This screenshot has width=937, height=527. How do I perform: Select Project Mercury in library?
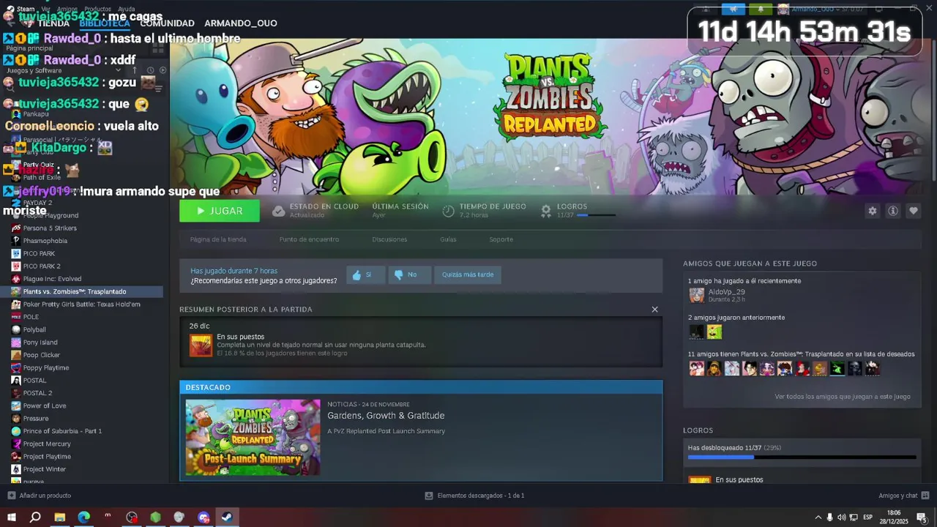(x=47, y=444)
